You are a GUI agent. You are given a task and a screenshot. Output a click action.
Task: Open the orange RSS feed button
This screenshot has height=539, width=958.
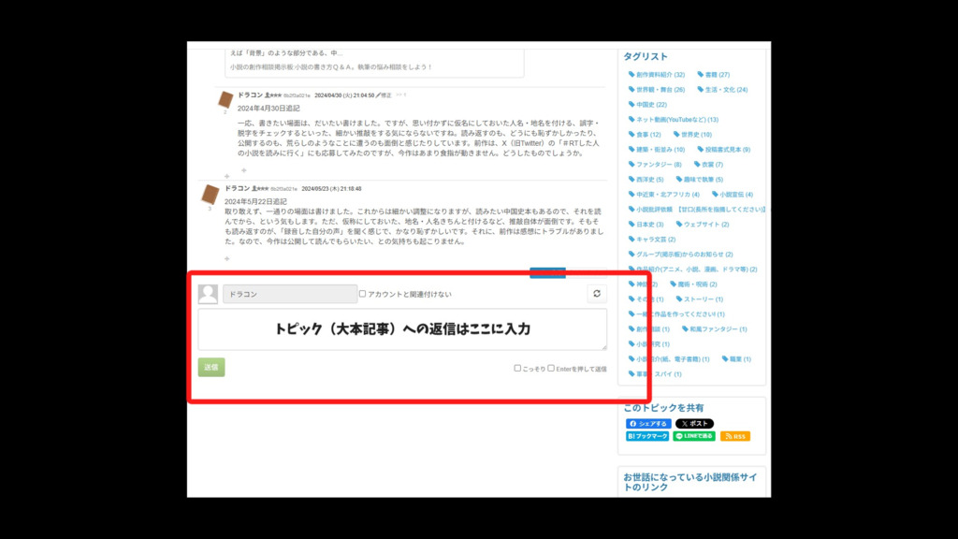tap(735, 436)
